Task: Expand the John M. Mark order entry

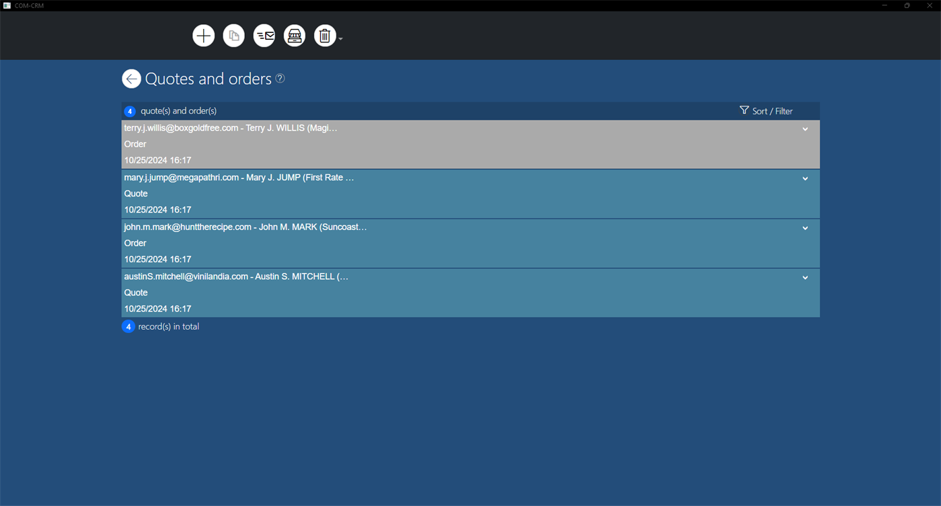Action: point(804,227)
